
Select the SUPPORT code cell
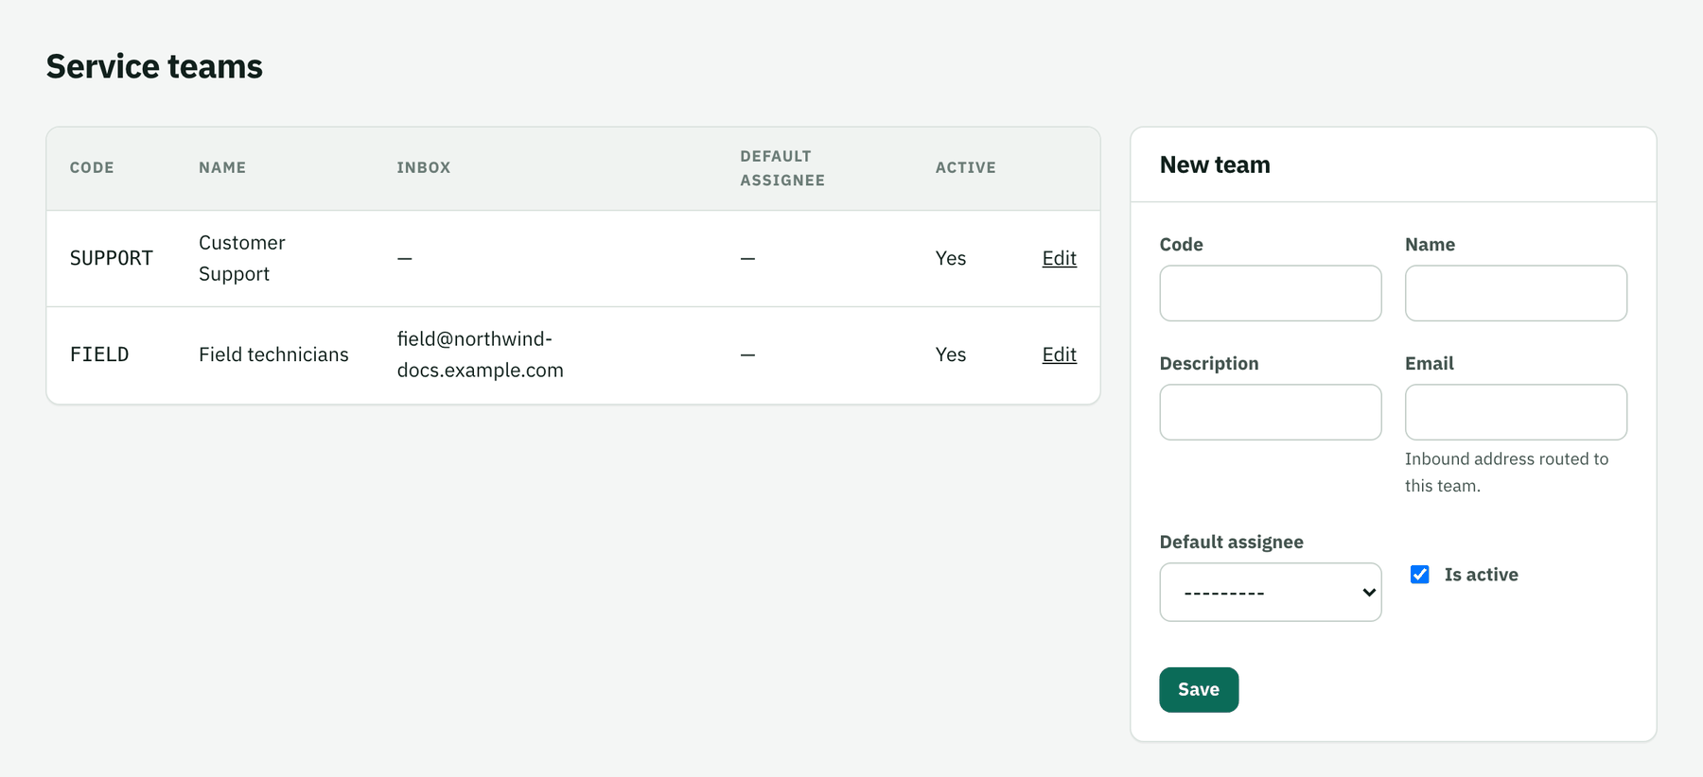[112, 258]
